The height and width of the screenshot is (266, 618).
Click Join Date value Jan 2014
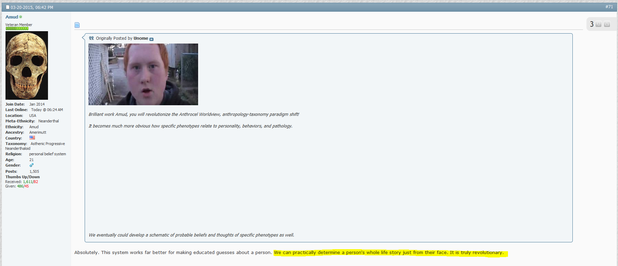coord(37,104)
